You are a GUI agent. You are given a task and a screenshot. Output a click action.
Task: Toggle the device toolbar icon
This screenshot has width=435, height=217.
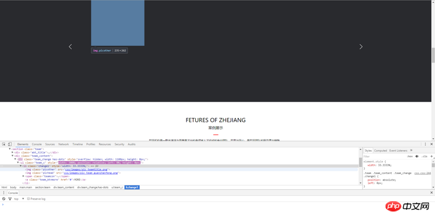click(x=10, y=144)
